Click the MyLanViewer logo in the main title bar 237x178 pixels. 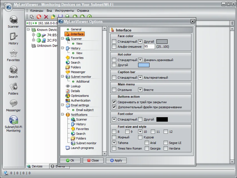[x=9, y=7]
